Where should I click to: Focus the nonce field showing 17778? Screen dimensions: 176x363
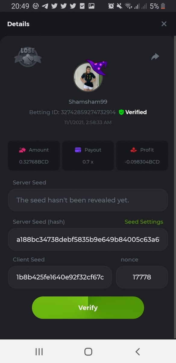pyautogui.click(x=142, y=277)
